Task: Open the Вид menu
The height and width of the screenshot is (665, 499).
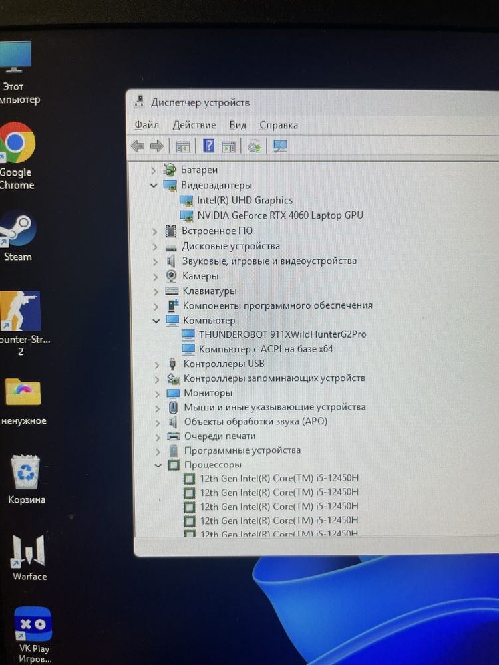Action: pyautogui.click(x=238, y=125)
